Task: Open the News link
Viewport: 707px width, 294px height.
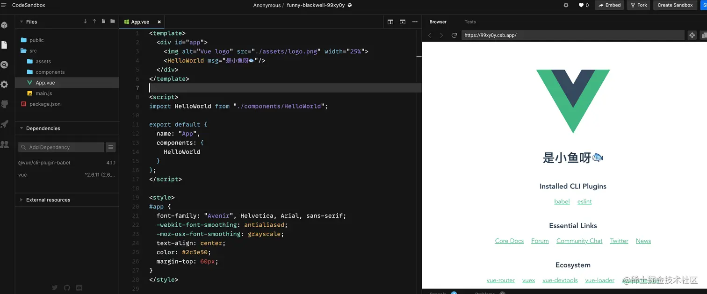Action: point(643,241)
